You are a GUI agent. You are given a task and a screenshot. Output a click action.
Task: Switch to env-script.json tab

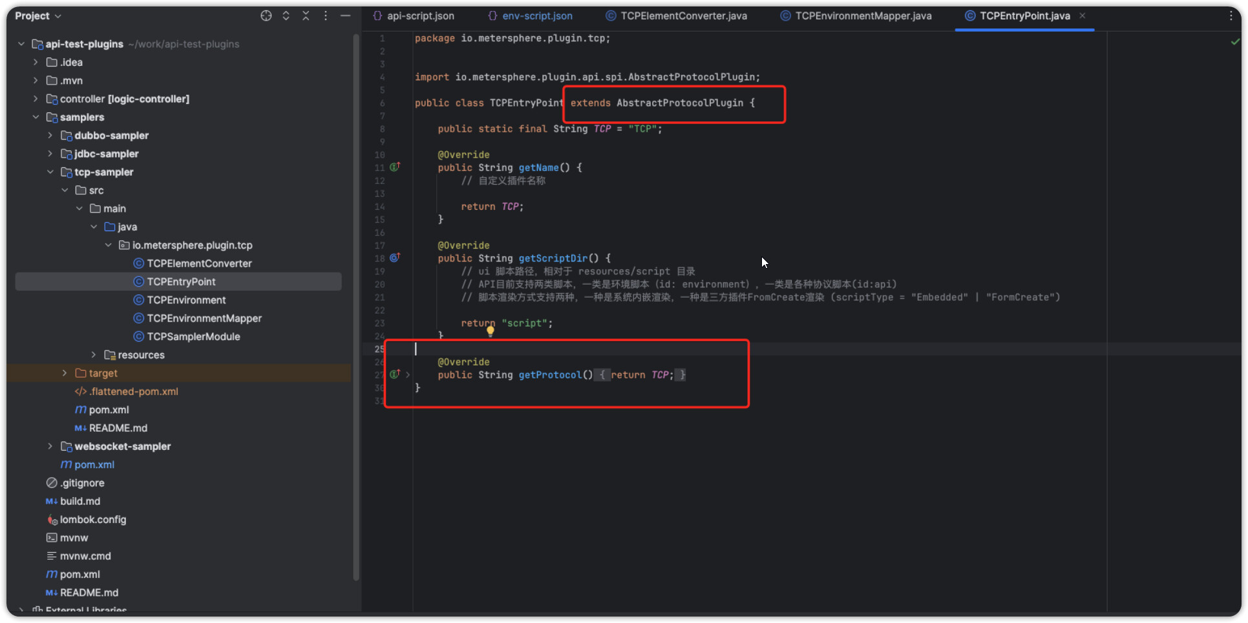coord(530,15)
